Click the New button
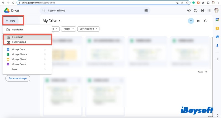This screenshot has width=221, height=118. tap(10, 21)
